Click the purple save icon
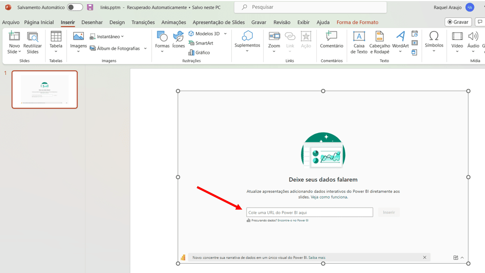The height and width of the screenshot is (273, 485). click(x=90, y=7)
